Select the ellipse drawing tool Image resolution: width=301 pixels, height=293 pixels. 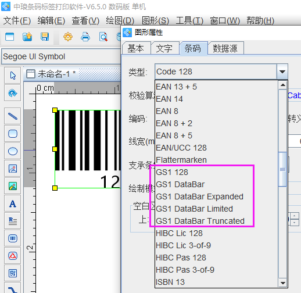[13, 151]
